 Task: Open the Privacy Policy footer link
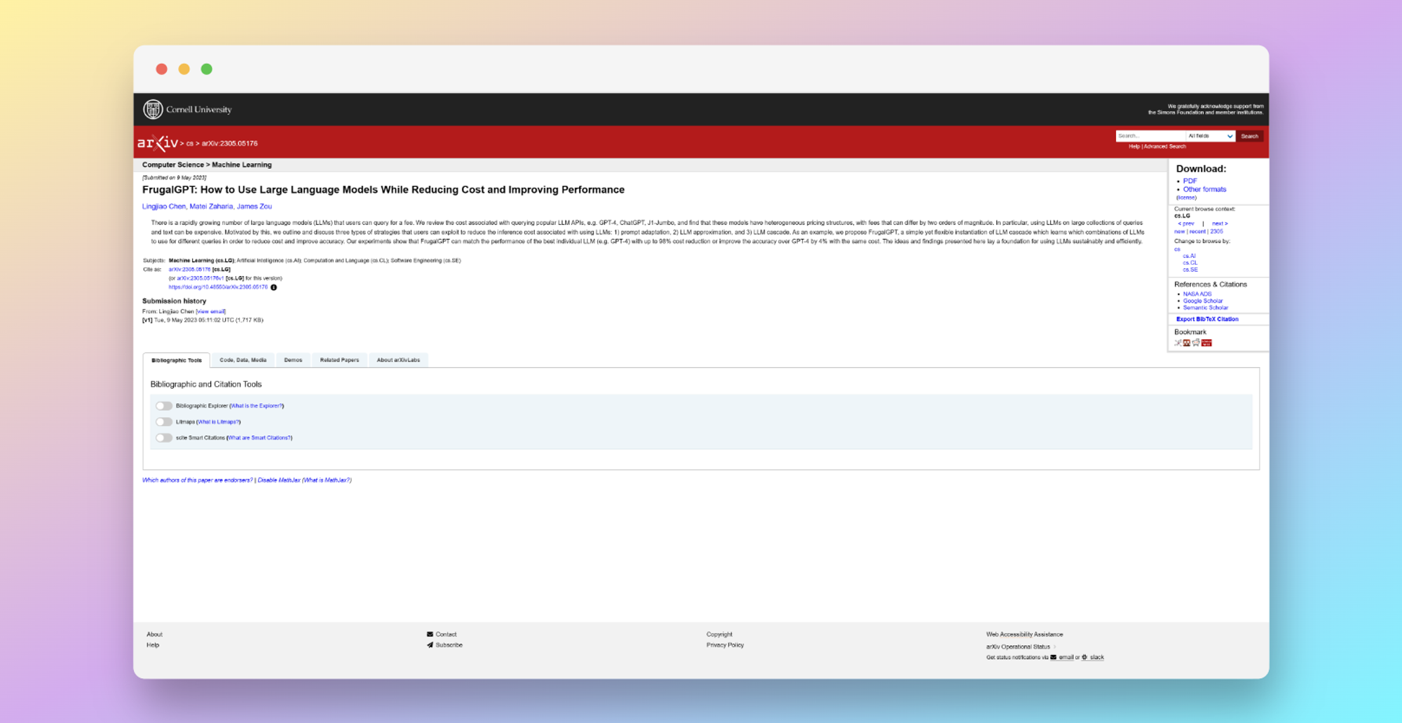pyautogui.click(x=725, y=645)
